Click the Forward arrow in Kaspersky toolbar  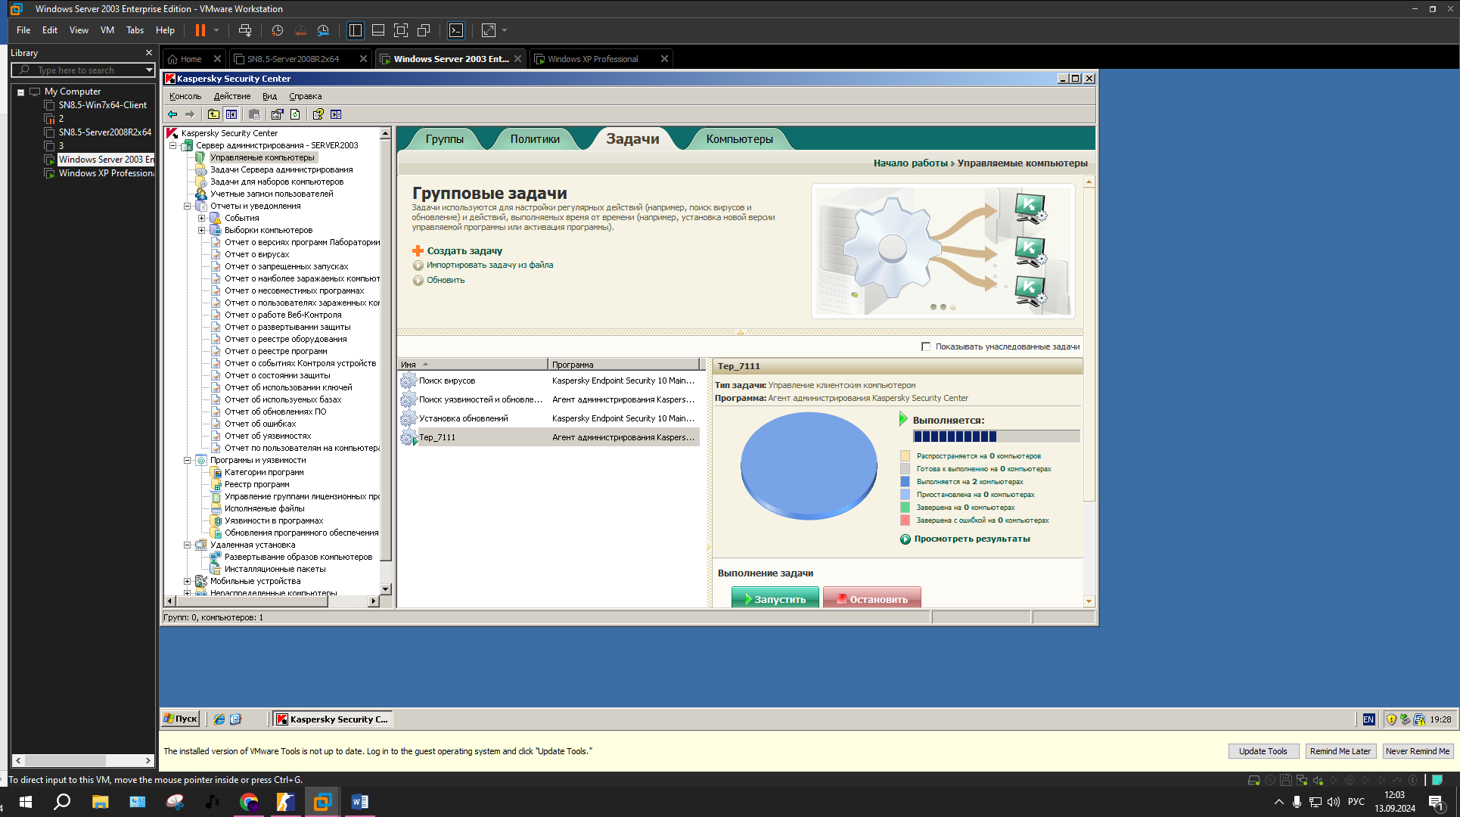click(x=190, y=114)
